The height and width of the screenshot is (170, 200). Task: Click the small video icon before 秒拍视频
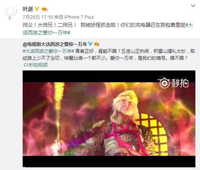coord(26,65)
